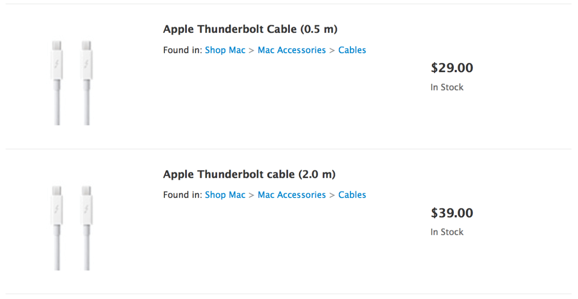Viewport: 578px width, 299px height.
Task: Click the "Found in:" label for the 0.5 m cable
Action: [182, 50]
